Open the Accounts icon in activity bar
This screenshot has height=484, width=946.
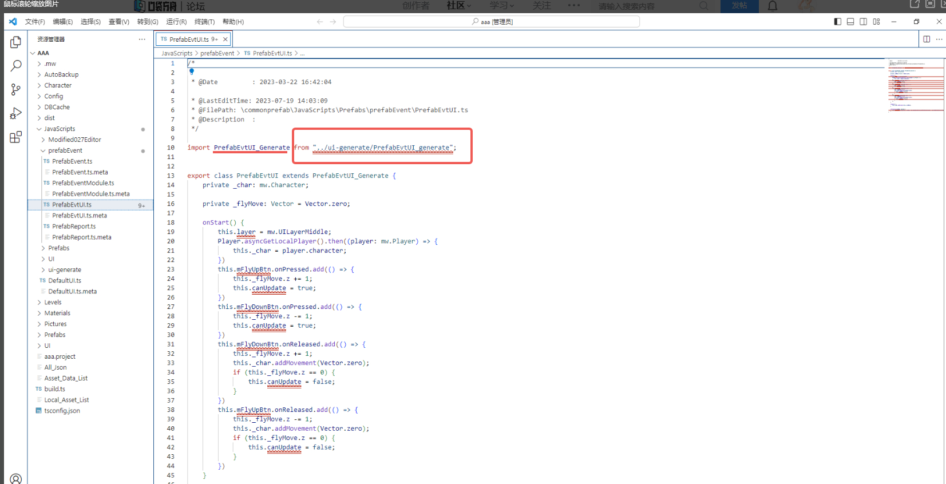[x=15, y=479]
